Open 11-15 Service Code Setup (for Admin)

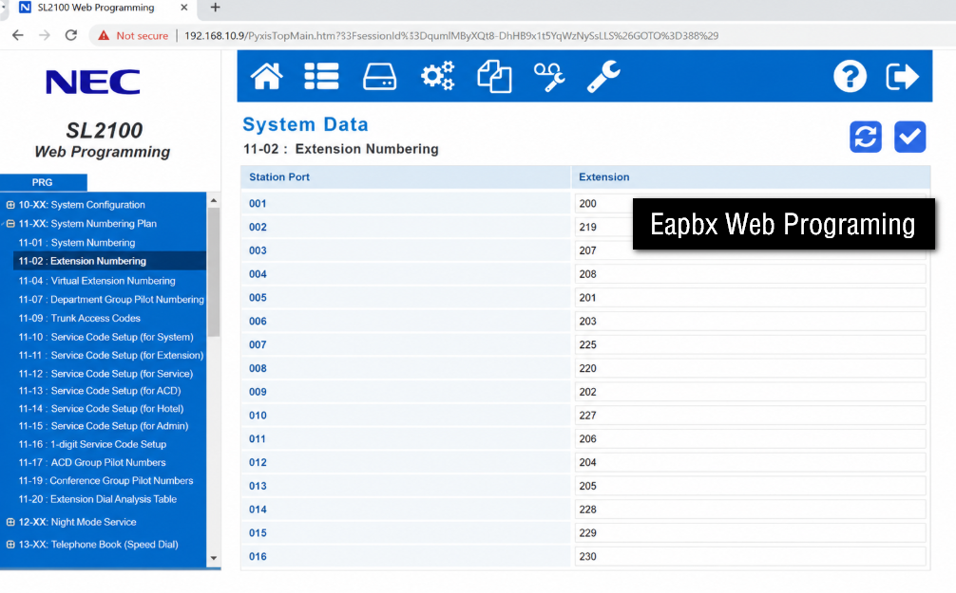tap(104, 426)
